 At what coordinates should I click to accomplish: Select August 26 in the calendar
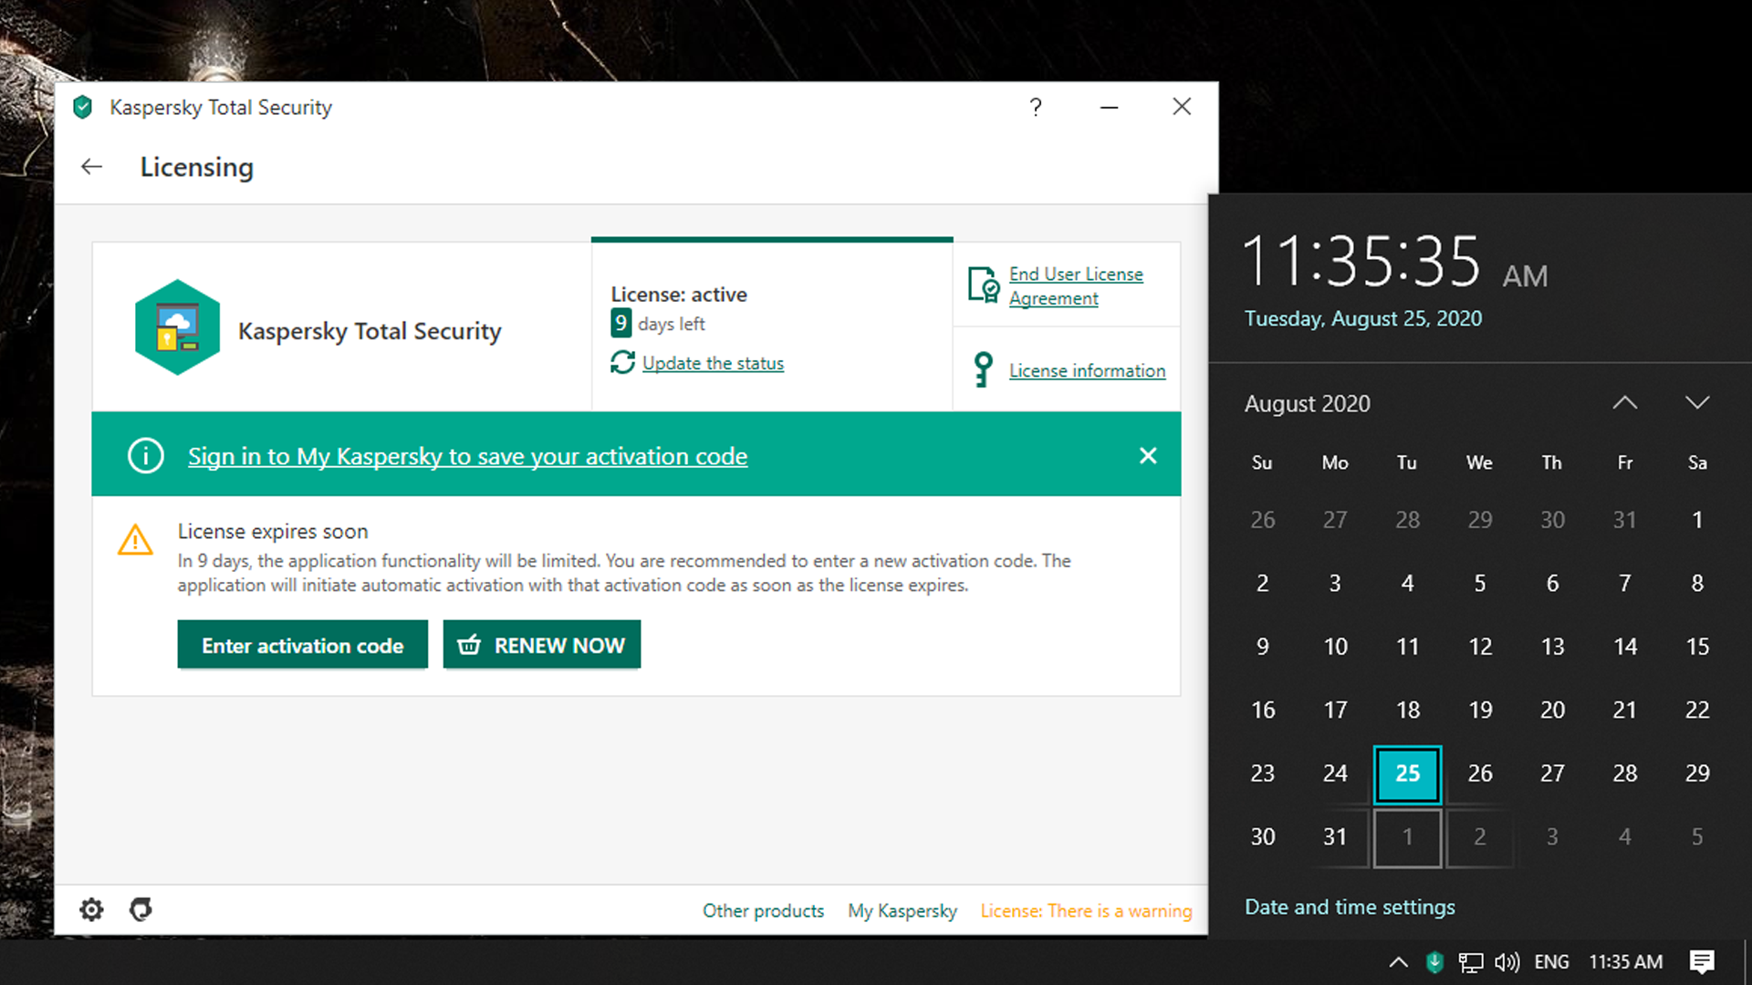point(1480,773)
